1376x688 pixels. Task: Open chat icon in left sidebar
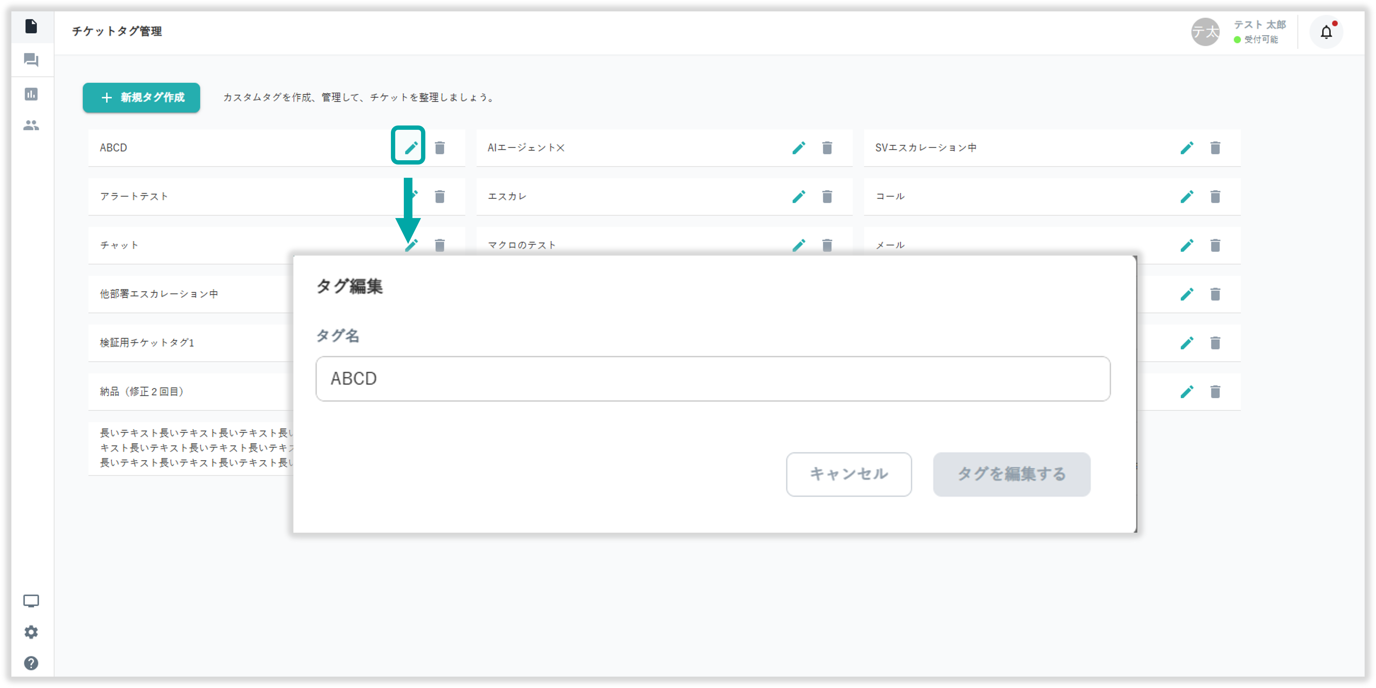[x=31, y=60]
